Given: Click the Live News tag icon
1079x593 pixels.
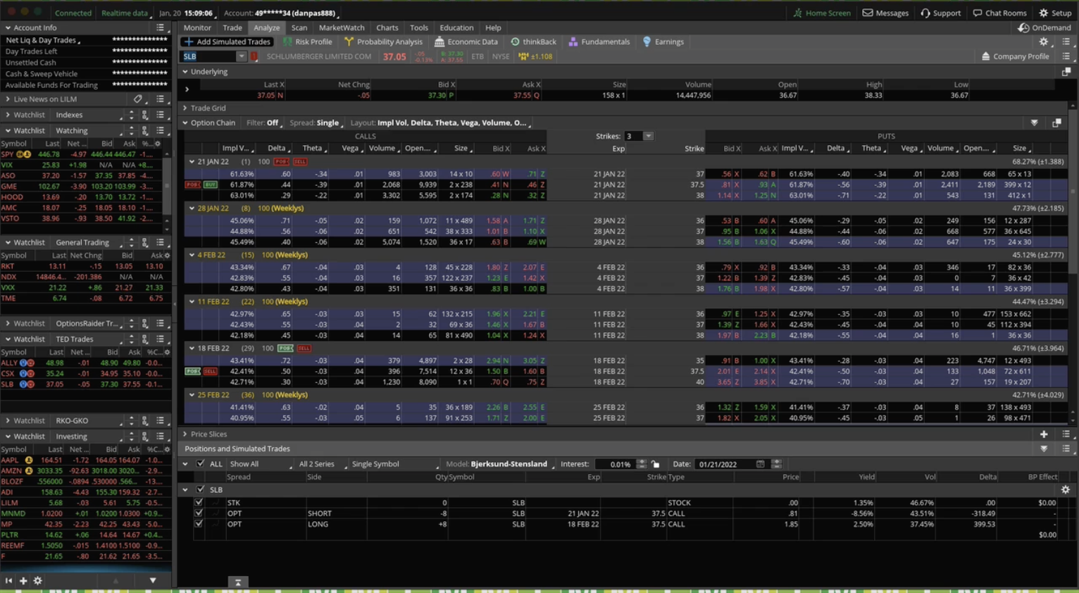Looking at the screenshot, I should [138, 99].
